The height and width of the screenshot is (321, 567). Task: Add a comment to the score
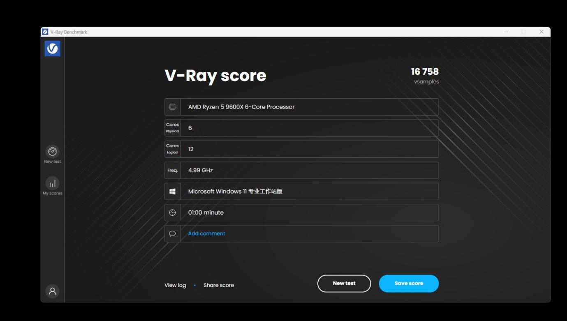pos(206,233)
